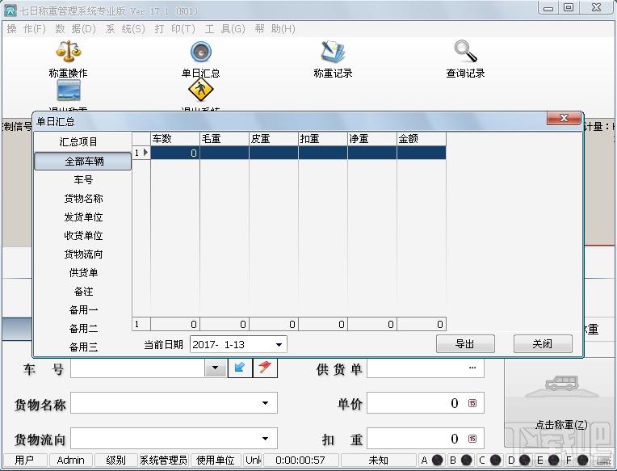The image size is (617, 471).
Task: Click Admin in the status bar
Action: [x=71, y=460]
